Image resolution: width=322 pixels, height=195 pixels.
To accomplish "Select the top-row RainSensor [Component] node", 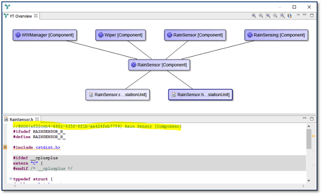I will [x=195, y=35].
